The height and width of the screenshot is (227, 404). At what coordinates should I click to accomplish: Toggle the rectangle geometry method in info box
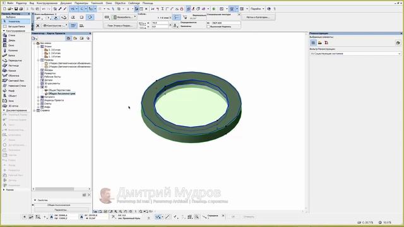click(x=81, y=17)
